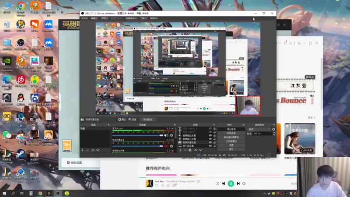Click 启动虚拟摄像机 button

pyautogui.click(x=231, y=137)
